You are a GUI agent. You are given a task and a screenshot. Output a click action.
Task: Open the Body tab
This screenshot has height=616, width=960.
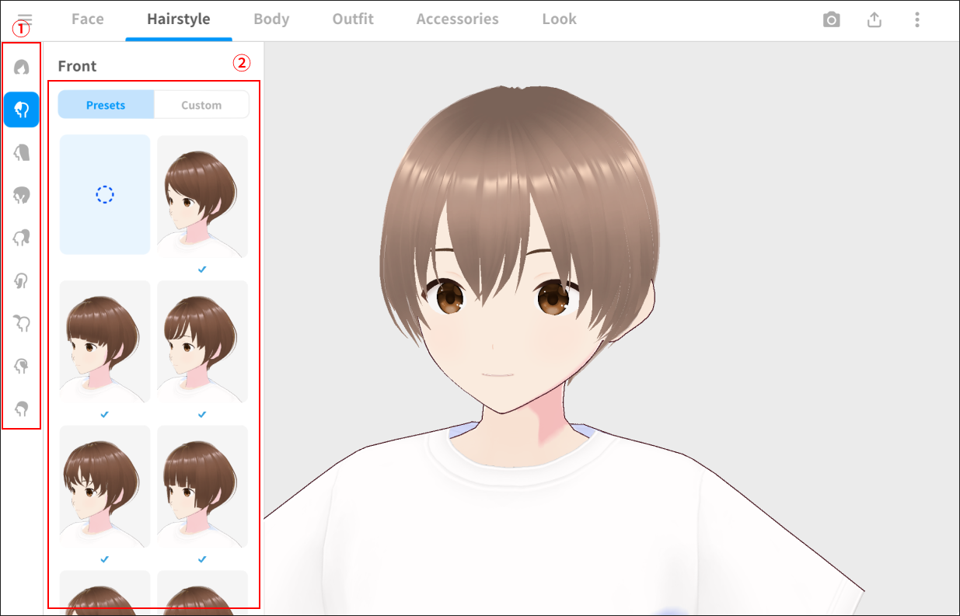coord(271,19)
